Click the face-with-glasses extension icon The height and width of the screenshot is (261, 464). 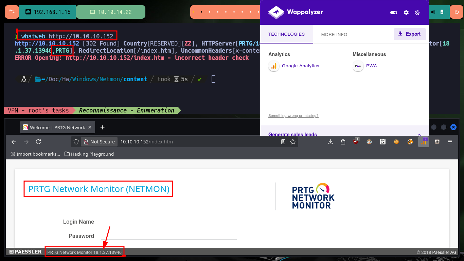pos(369,142)
